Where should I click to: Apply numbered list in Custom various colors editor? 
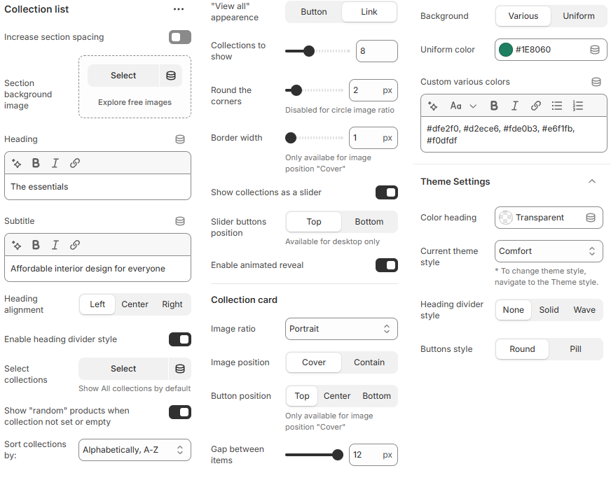(578, 106)
